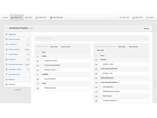Click the Journal Entries pencil icon

(x=7, y=74)
